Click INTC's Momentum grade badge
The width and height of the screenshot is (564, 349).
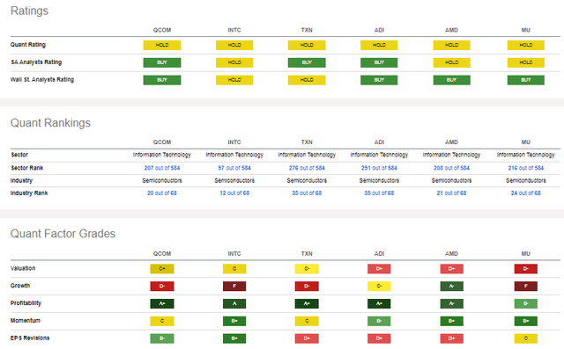click(234, 321)
